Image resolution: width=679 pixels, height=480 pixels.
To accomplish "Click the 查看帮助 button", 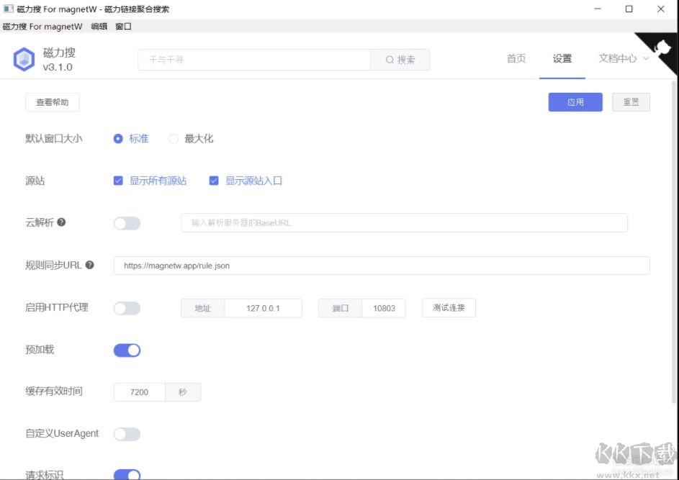I will point(51,101).
